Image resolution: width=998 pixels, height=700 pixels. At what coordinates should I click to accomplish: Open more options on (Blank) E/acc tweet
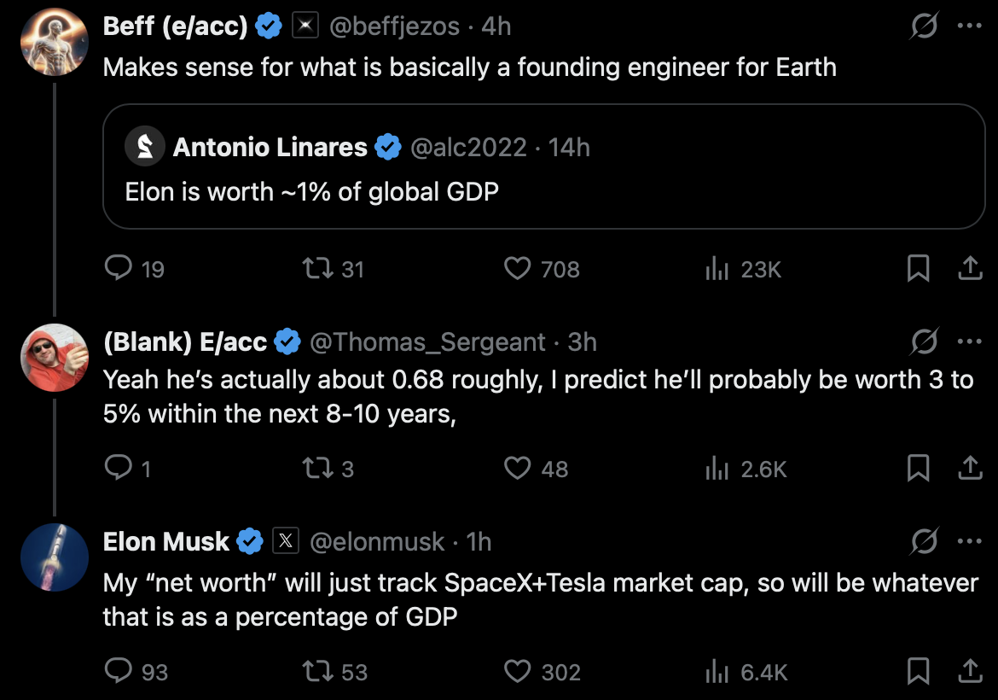point(970,342)
